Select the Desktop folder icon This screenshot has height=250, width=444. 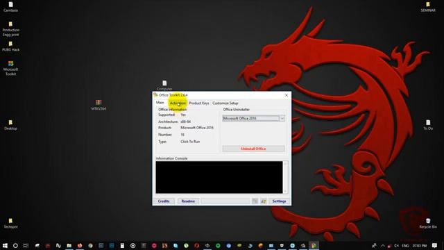coord(11,125)
